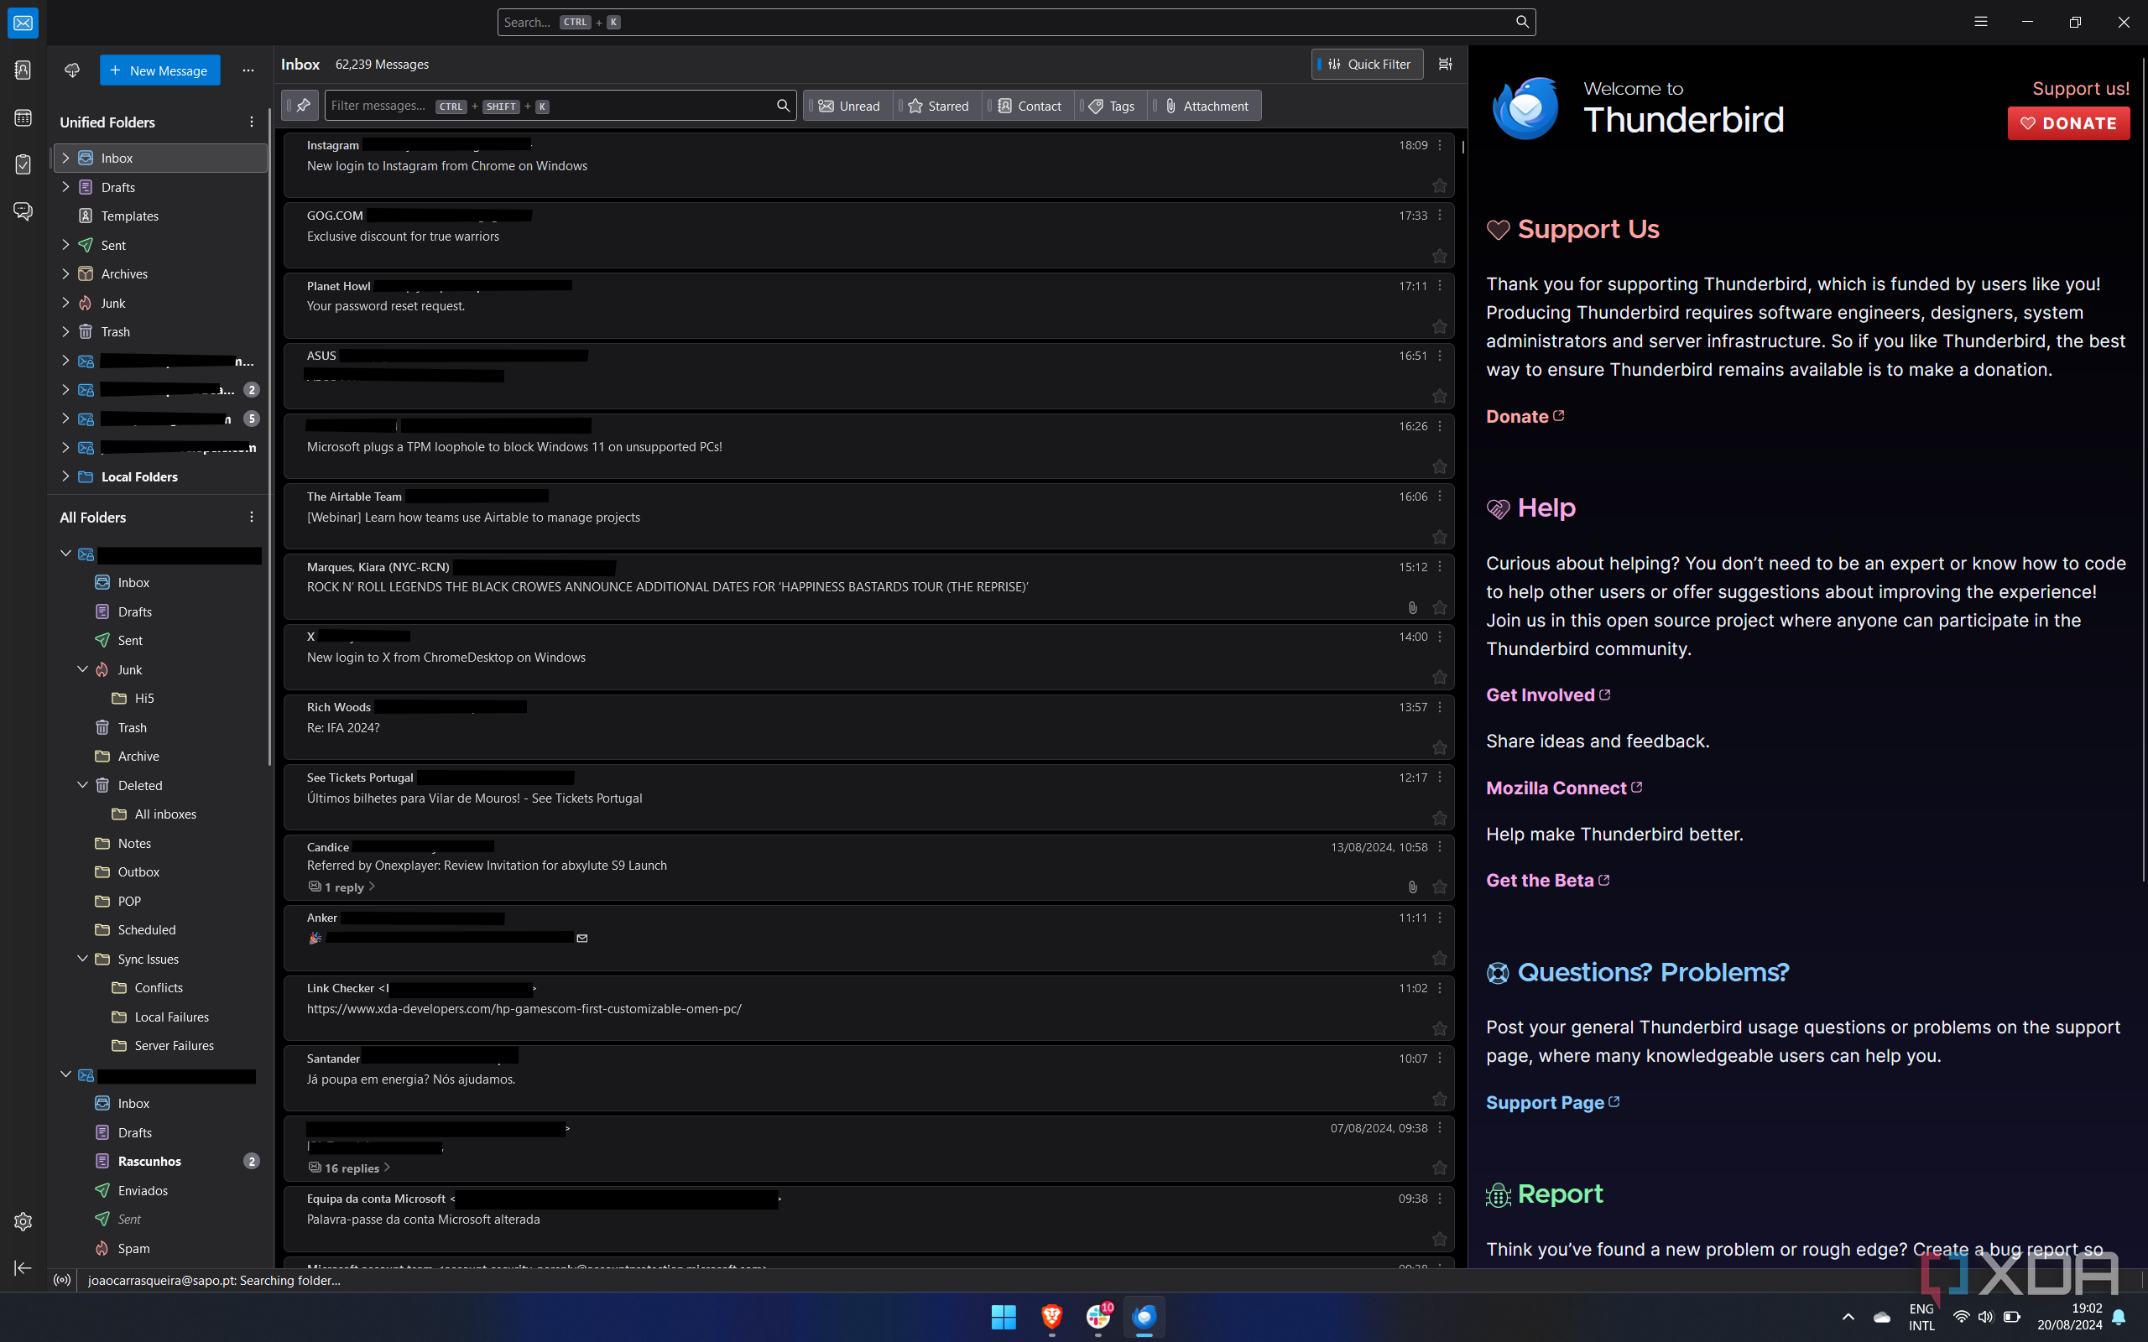Click attachment icon on Black Crowes message

pyautogui.click(x=1412, y=607)
